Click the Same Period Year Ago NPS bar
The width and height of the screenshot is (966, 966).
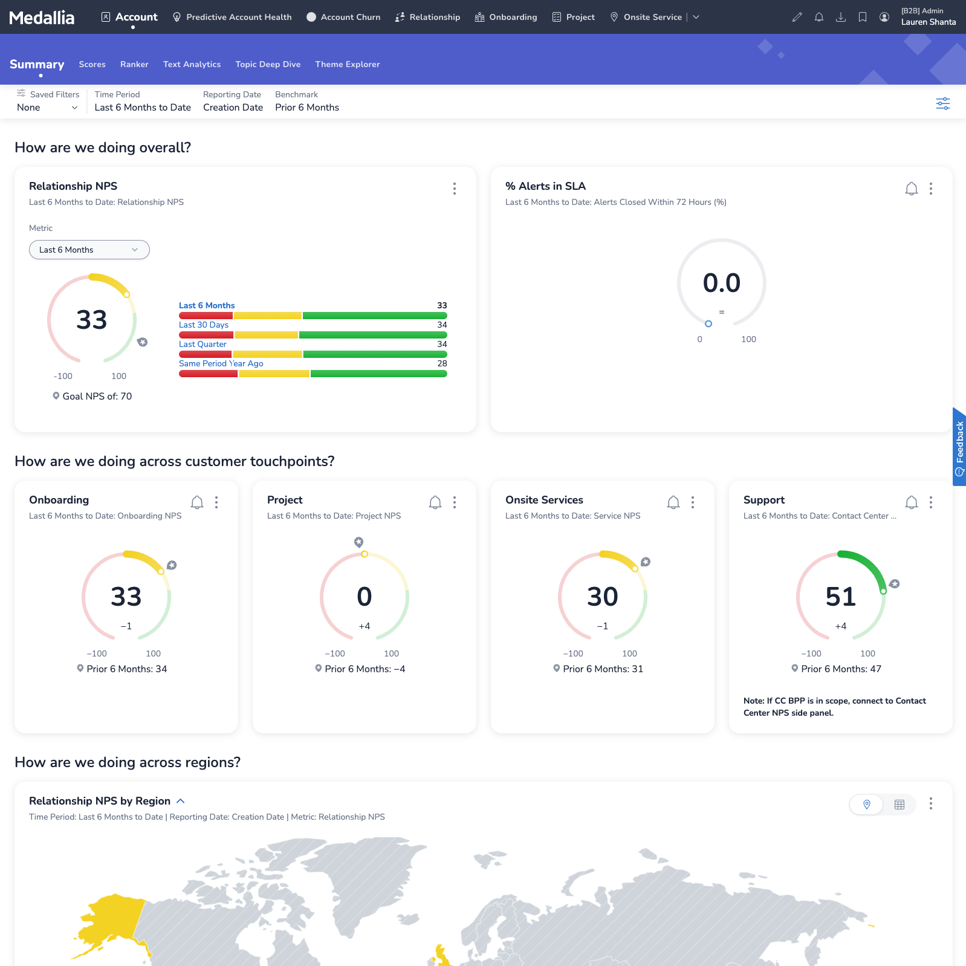pyautogui.click(x=313, y=374)
